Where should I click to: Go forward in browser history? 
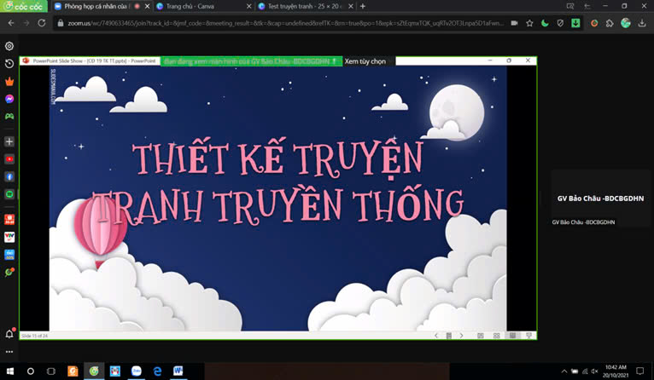click(26, 23)
